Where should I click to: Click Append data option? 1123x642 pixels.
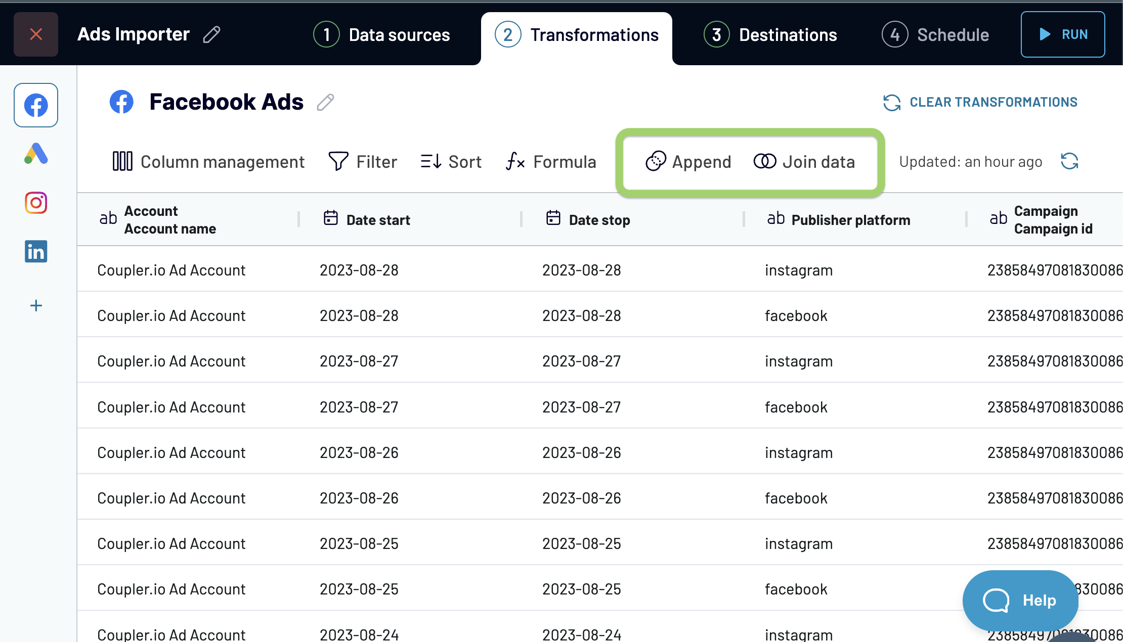[x=688, y=162]
